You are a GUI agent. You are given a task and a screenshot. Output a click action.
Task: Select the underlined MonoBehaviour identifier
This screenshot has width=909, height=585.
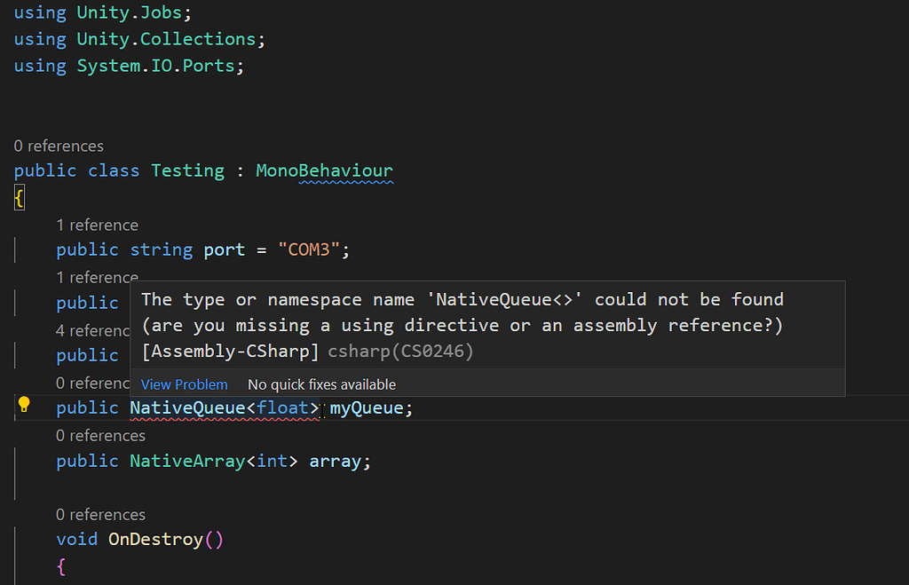[324, 170]
